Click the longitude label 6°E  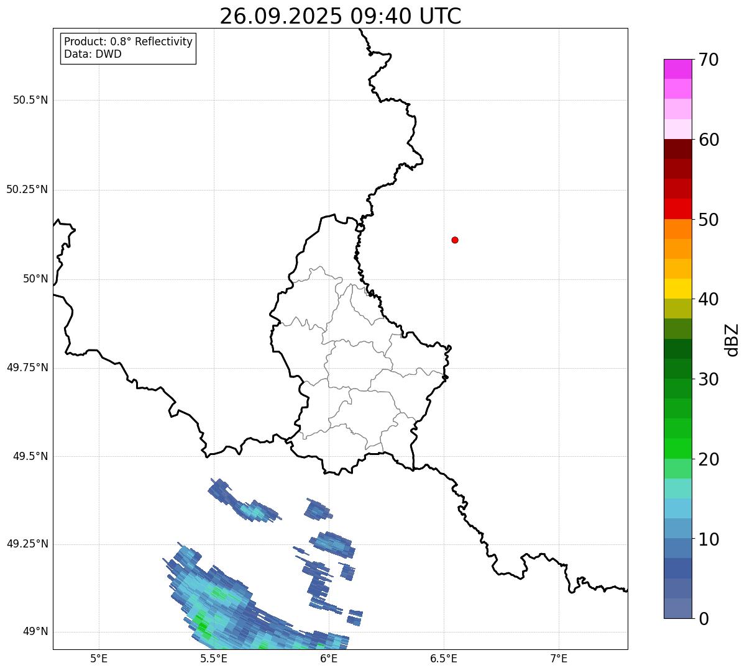pos(329,659)
